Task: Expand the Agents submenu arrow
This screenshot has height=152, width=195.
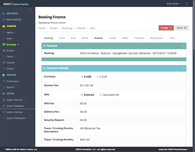Action: pos(15,32)
